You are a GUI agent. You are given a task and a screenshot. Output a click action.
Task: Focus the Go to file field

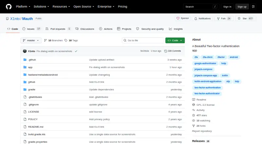[143, 41]
